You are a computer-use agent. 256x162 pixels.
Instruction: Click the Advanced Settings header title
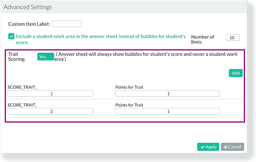pyautogui.click(x=28, y=7)
